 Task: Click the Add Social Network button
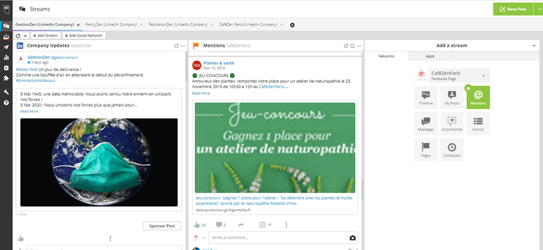click(83, 36)
